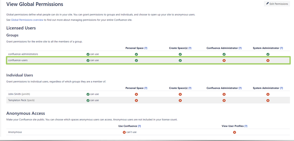Click confluence-administrators Confluence Administrator check icon
Image resolution: width=294 pixels, height=141 pixels.
pos(224,54)
